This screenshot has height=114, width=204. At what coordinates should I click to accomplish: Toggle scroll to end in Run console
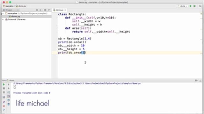coord(9,96)
